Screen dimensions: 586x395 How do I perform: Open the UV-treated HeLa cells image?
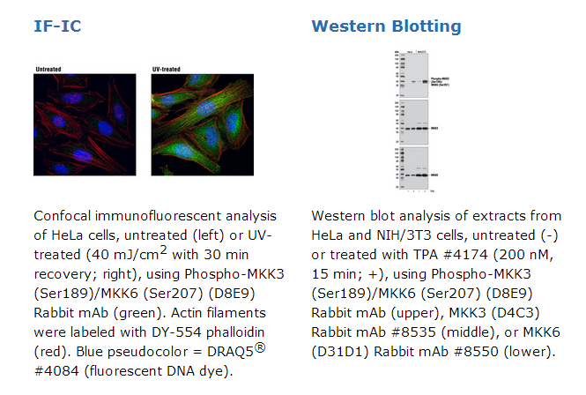[x=202, y=124]
